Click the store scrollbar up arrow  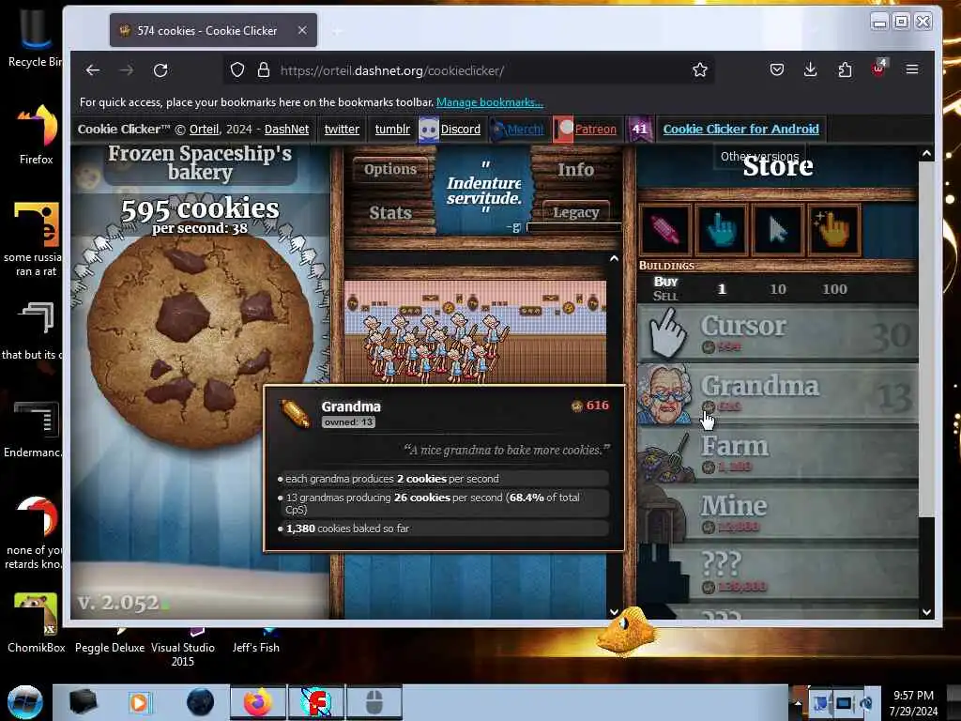(x=926, y=154)
